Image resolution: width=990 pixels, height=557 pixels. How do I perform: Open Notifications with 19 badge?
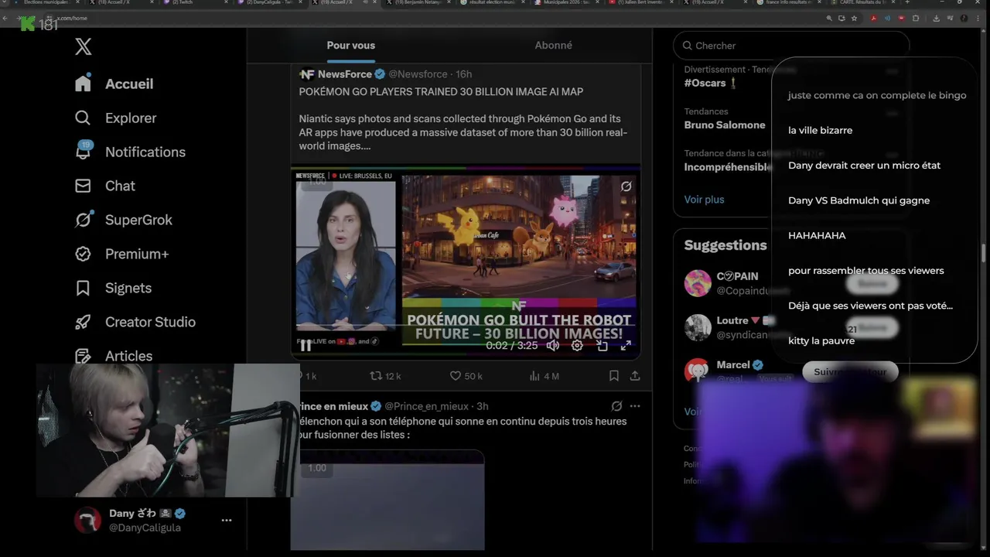click(130, 152)
